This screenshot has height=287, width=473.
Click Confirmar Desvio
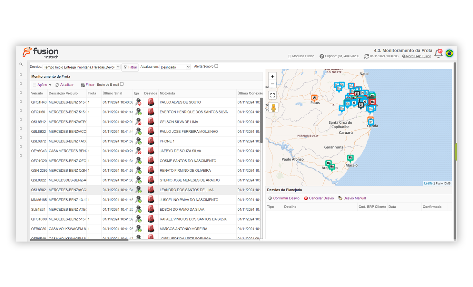284,198
